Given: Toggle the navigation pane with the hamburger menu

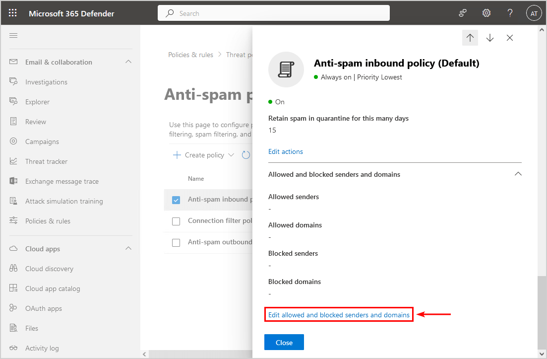Looking at the screenshot, I should point(13,35).
